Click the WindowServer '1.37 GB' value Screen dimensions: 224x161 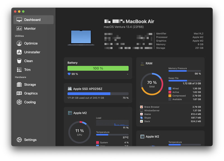click(197, 110)
